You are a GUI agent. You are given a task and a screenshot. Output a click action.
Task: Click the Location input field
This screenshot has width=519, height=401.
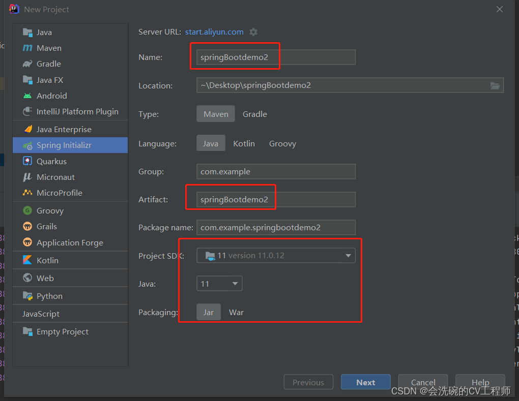point(350,85)
